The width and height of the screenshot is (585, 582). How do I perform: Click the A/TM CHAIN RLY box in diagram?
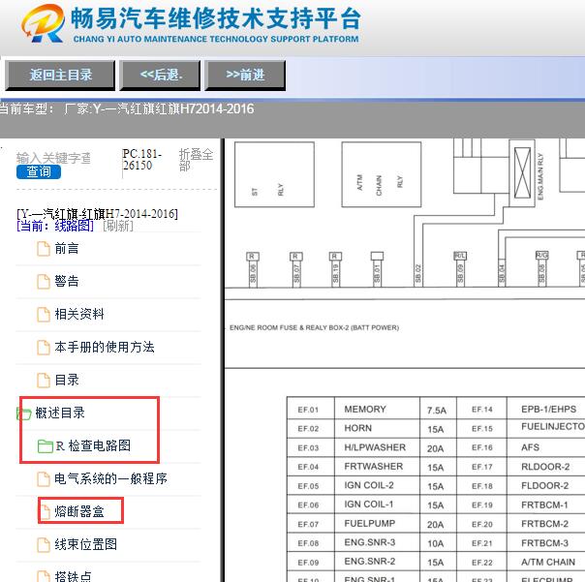click(382, 174)
